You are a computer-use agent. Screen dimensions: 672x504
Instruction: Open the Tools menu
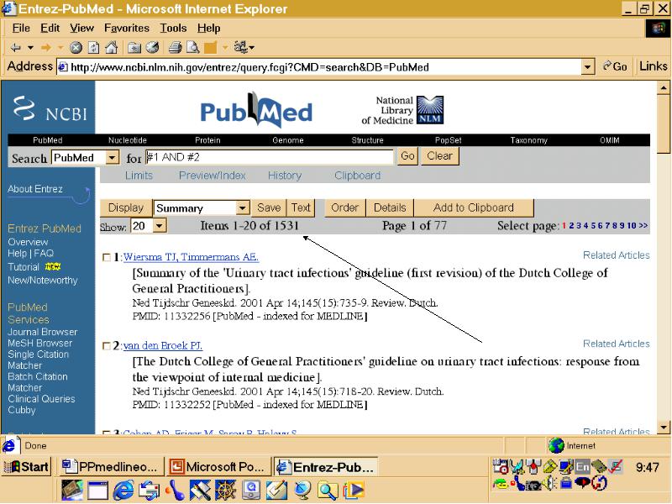173,29
